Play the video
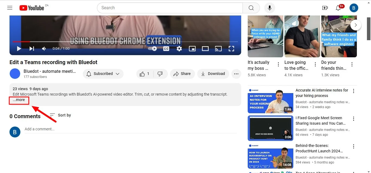 coord(19,49)
